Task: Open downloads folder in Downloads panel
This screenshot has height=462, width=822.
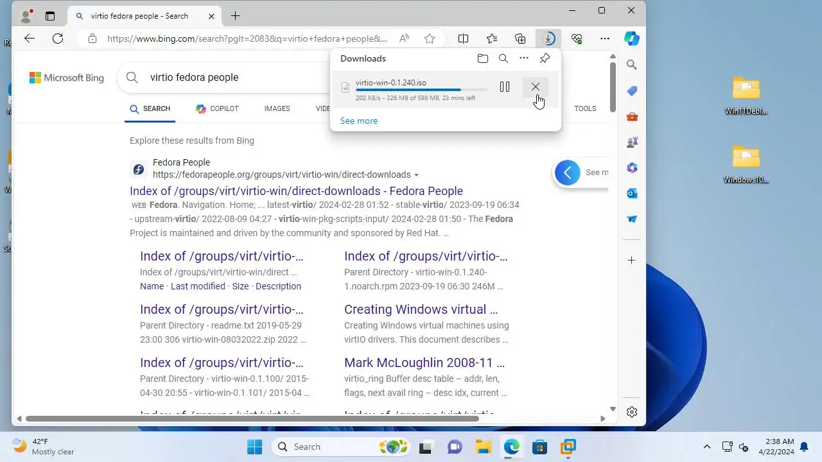Action: pos(483,58)
